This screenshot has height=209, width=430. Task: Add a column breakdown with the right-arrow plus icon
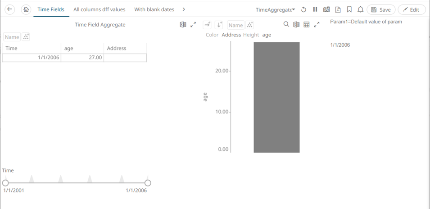[x=207, y=25]
